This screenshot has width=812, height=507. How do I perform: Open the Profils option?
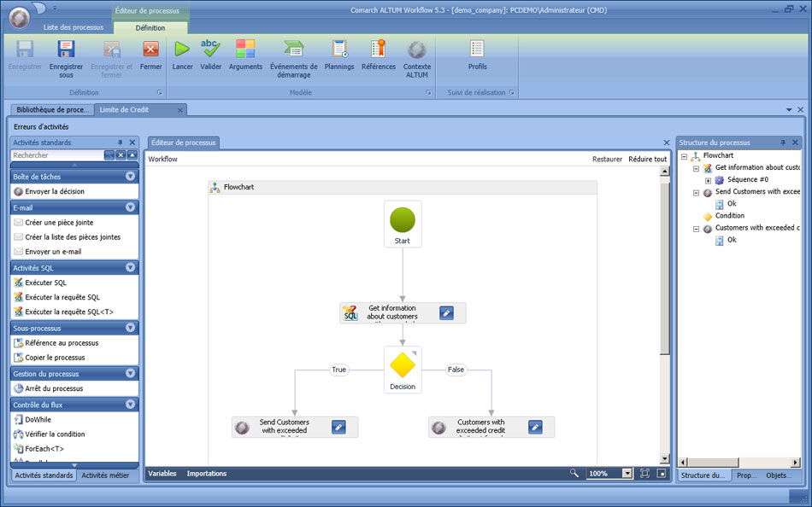tap(477, 55)
